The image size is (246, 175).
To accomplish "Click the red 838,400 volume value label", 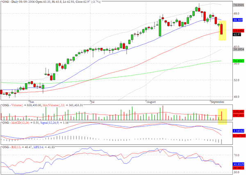I will coord(239,111).
